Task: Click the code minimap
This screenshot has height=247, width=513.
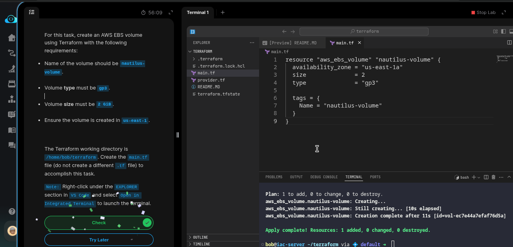Action: pyautogui.click(x=504, y=58)
